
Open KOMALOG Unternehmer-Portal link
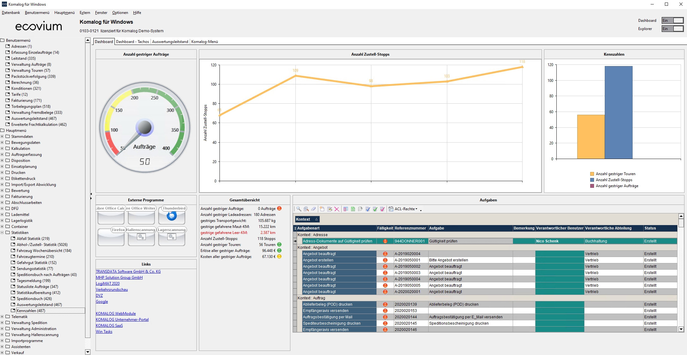122,320
